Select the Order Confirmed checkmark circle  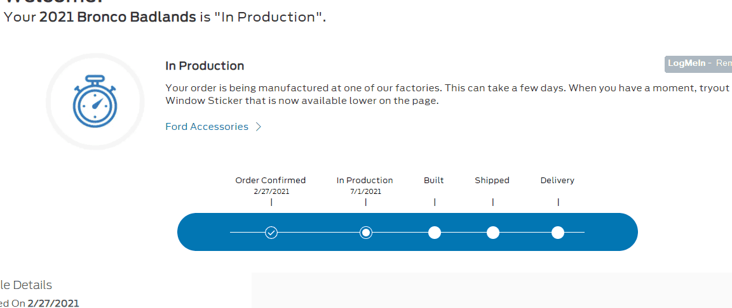(271, 232)
